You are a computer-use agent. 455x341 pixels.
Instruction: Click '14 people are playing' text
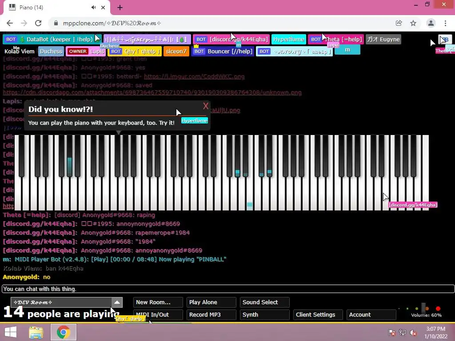click(61, 313)
